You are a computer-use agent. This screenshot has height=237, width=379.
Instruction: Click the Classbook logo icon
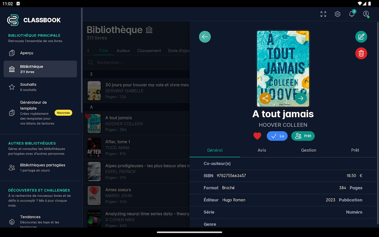(13, 20)
